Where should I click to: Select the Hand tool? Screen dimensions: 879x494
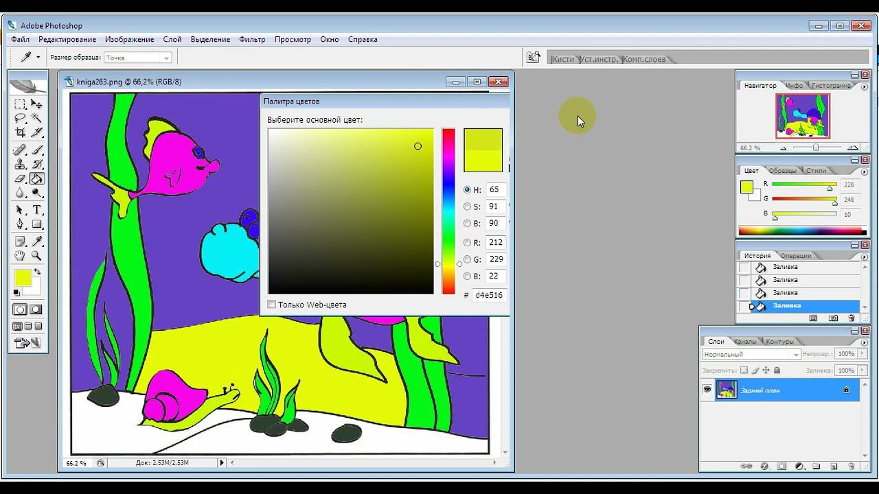tap(20, 256)
